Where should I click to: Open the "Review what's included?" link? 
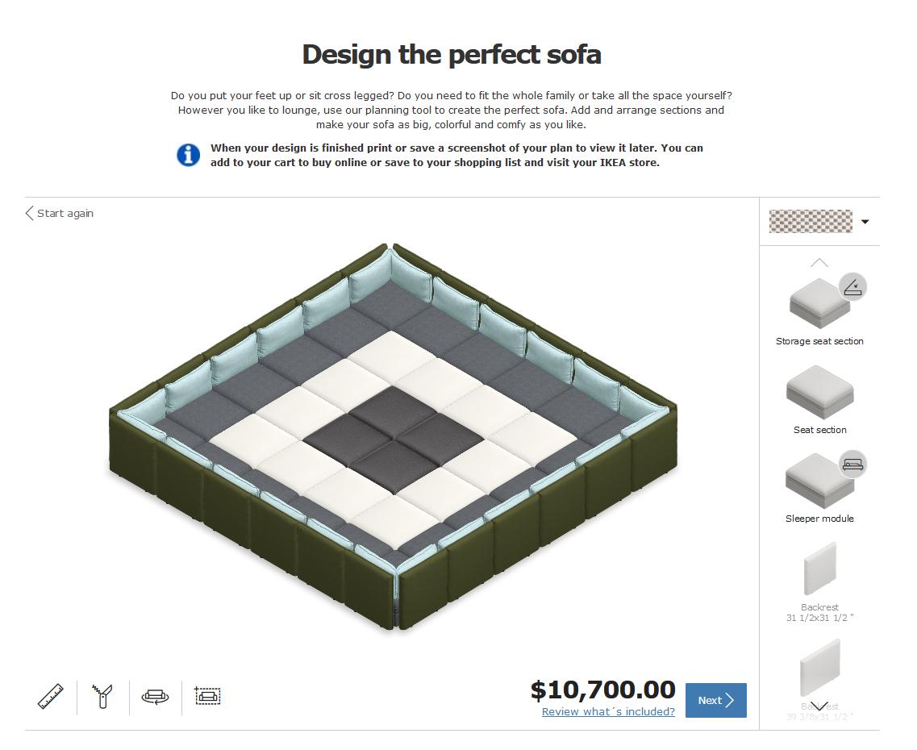(608, 711)
